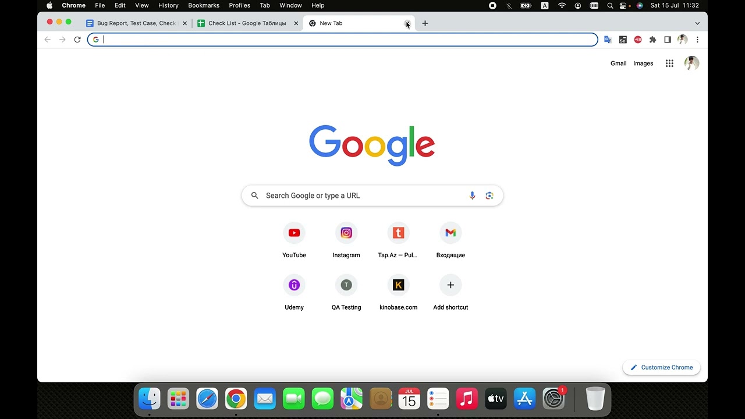Open Control Center in menu bar

click(624, 5)
